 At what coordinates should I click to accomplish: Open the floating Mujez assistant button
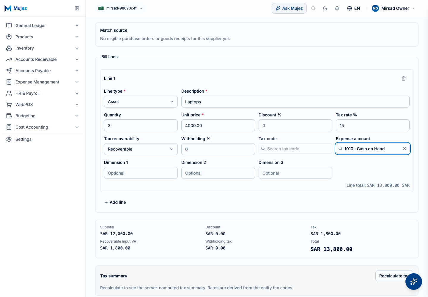[414, 282]
